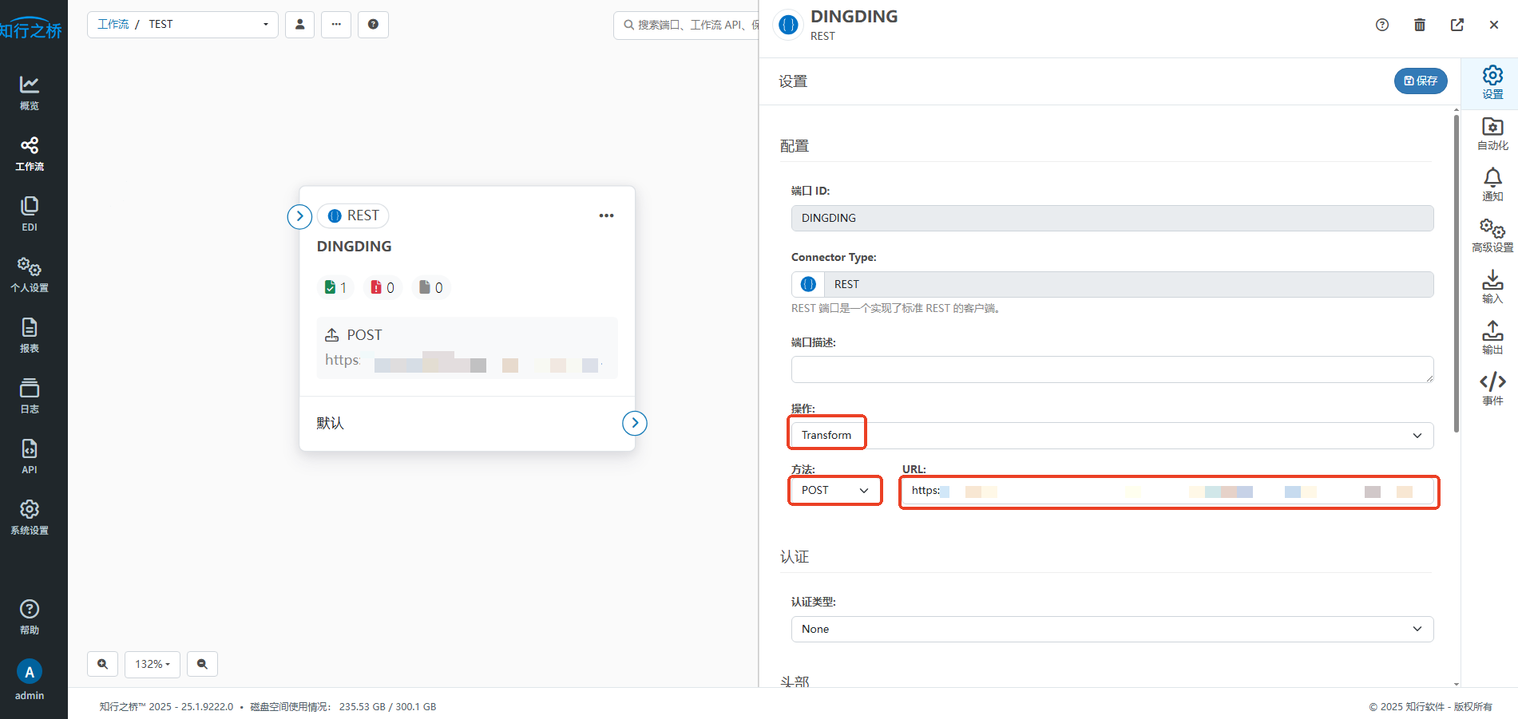This screenshot has width=1518, height=719.
Task: Switch to the 事件 events tab
Action: tap(1492, 389)
